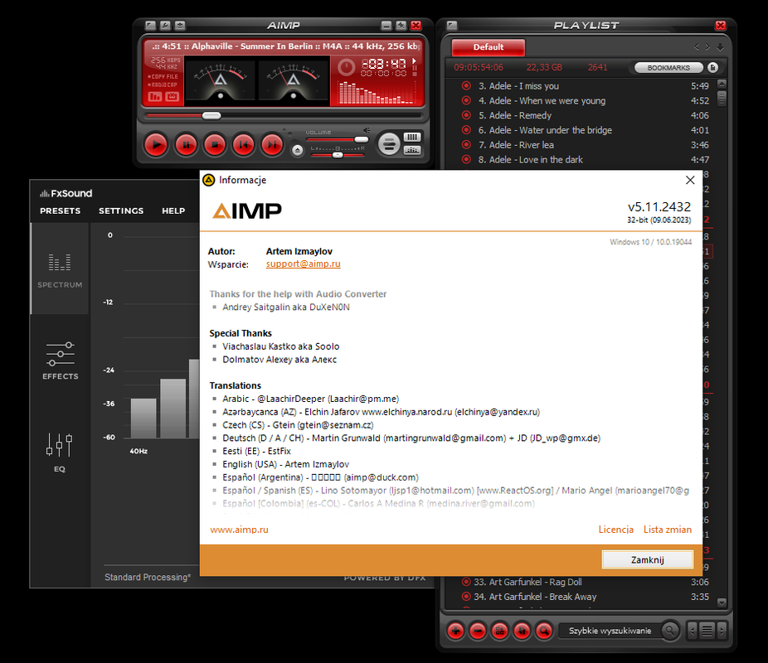Click the playlist list-view menu button
Image resolution: width=768 pixels, height=663 pixels.
click(x=707, y=631)
